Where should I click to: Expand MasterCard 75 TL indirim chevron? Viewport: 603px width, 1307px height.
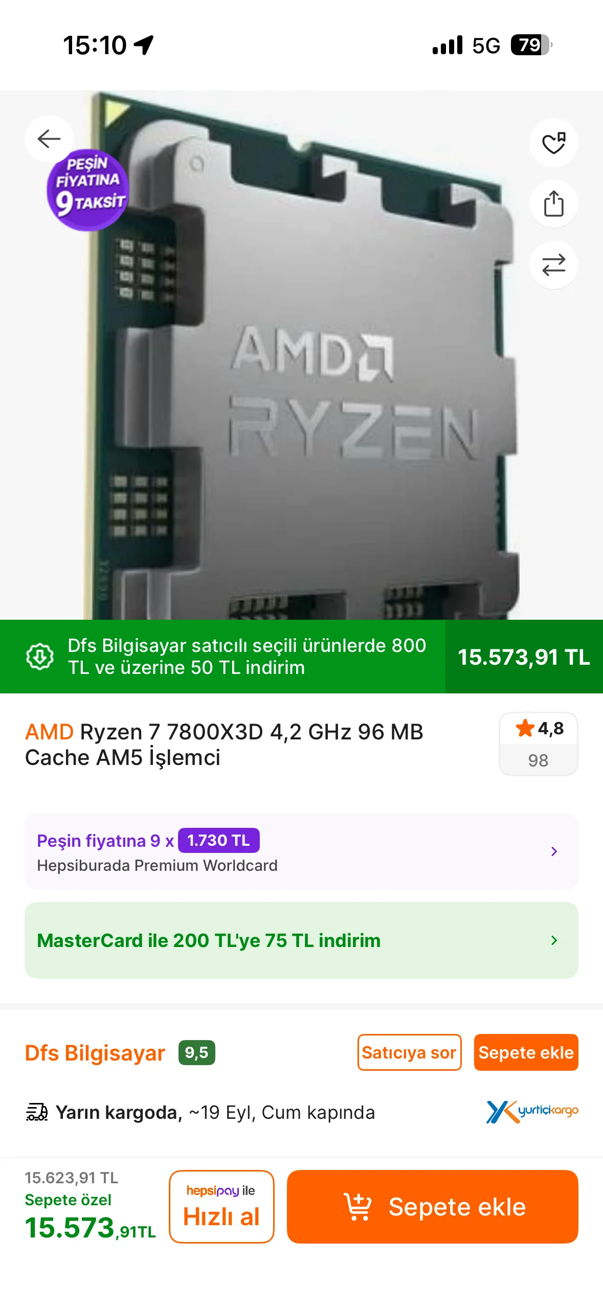tap(554, 940)
